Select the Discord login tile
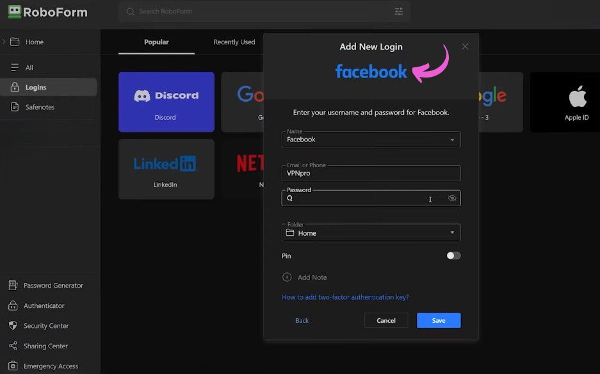Viewport: 600px width, 374px height. [x=166, y=102]
